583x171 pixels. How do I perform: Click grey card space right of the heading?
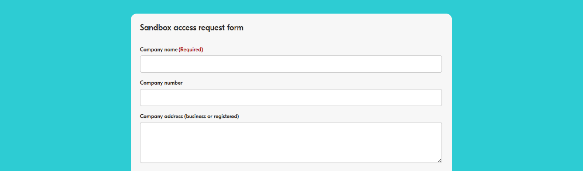click(346, 28)
